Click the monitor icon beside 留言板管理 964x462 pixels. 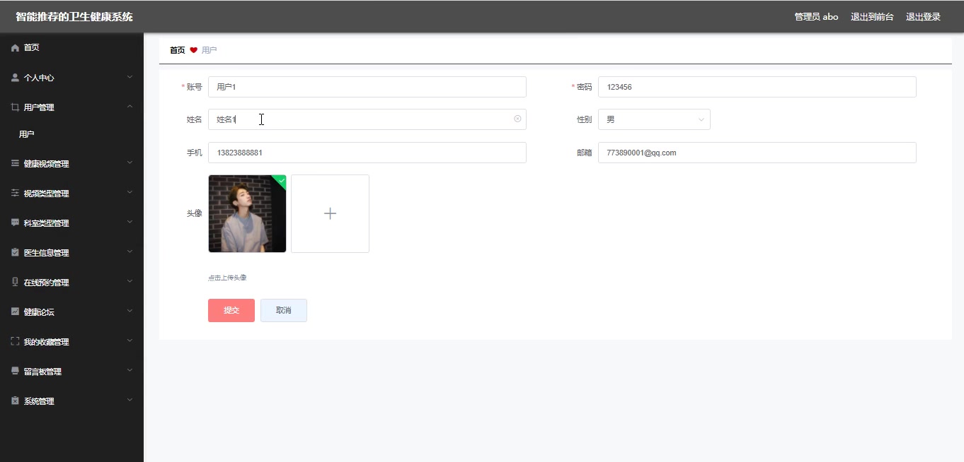tap(15, 371)
